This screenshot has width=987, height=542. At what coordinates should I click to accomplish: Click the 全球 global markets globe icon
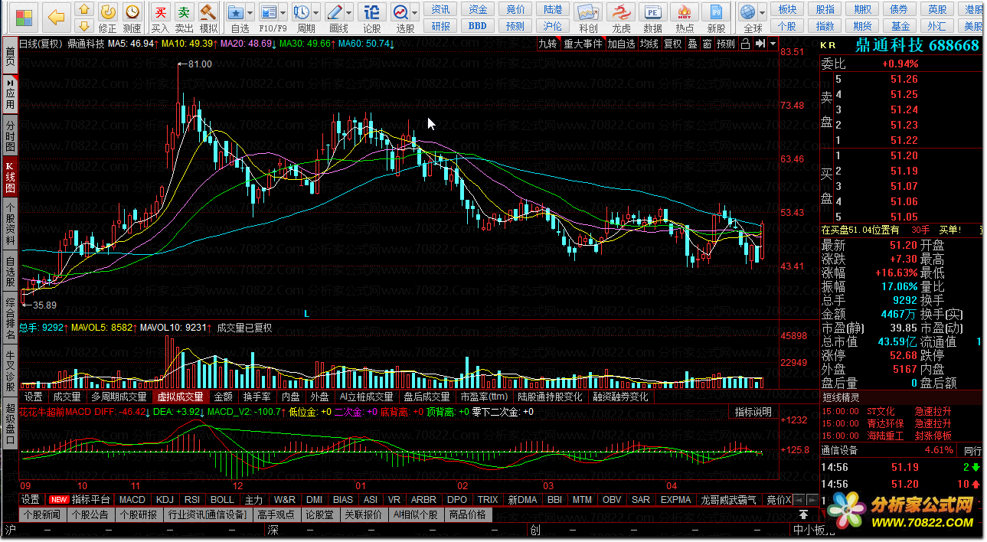click(x=748, y=12)
